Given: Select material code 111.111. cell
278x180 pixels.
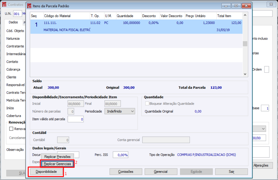Looking at the screenshot, I should click(x=50, y=23).
